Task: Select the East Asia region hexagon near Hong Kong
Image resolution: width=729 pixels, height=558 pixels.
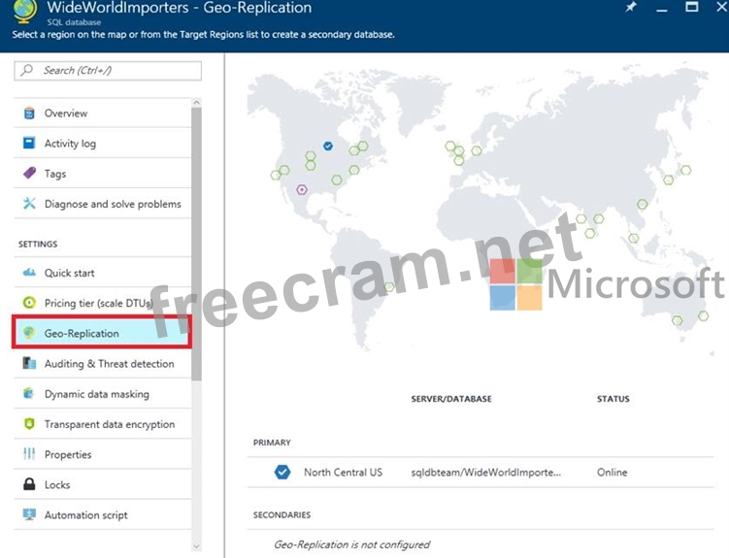Action: [642, 204]
